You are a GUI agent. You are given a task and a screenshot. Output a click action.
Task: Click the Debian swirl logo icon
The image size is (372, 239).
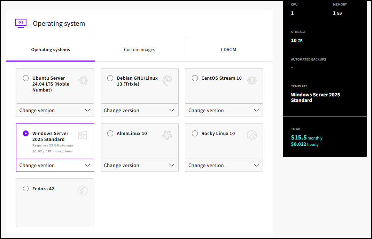(x=167, y=80)
